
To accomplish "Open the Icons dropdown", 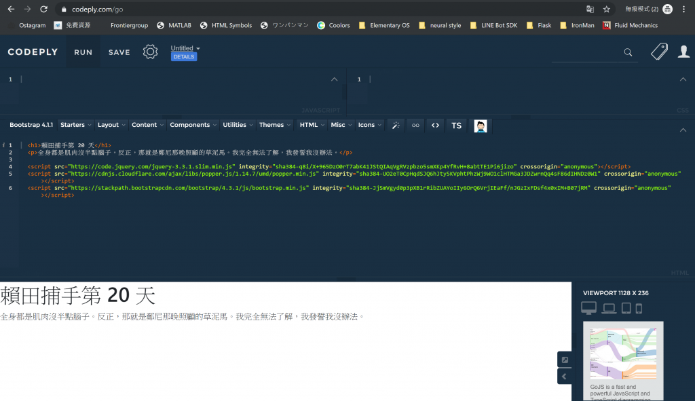I will click(370, 125).
